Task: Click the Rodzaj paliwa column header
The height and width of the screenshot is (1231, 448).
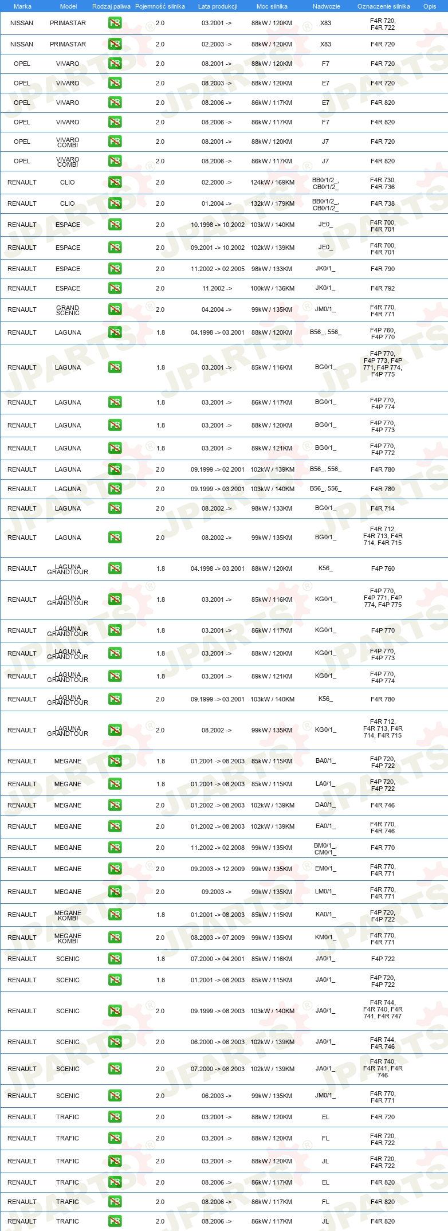Action: click(111, 6)
